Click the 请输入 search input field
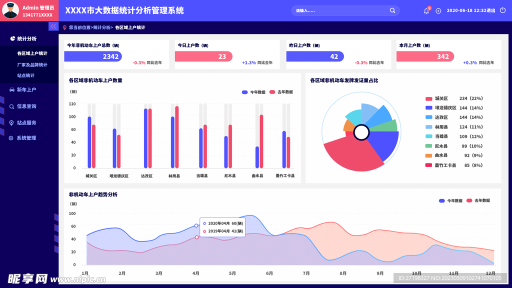 [325, 10]
